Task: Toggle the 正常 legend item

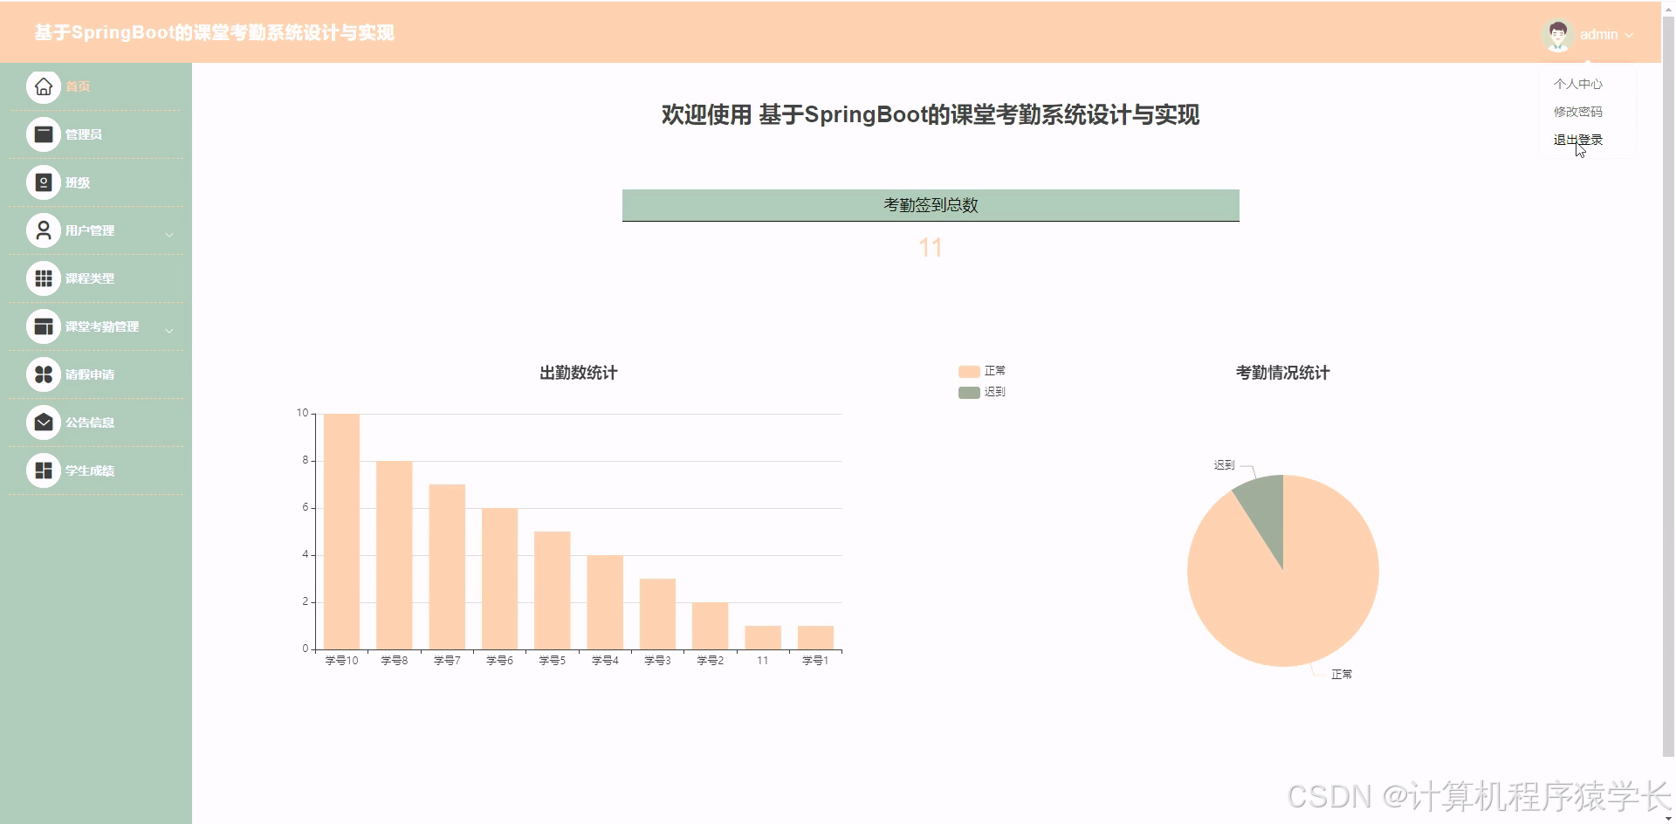Action: coord(981,370)
